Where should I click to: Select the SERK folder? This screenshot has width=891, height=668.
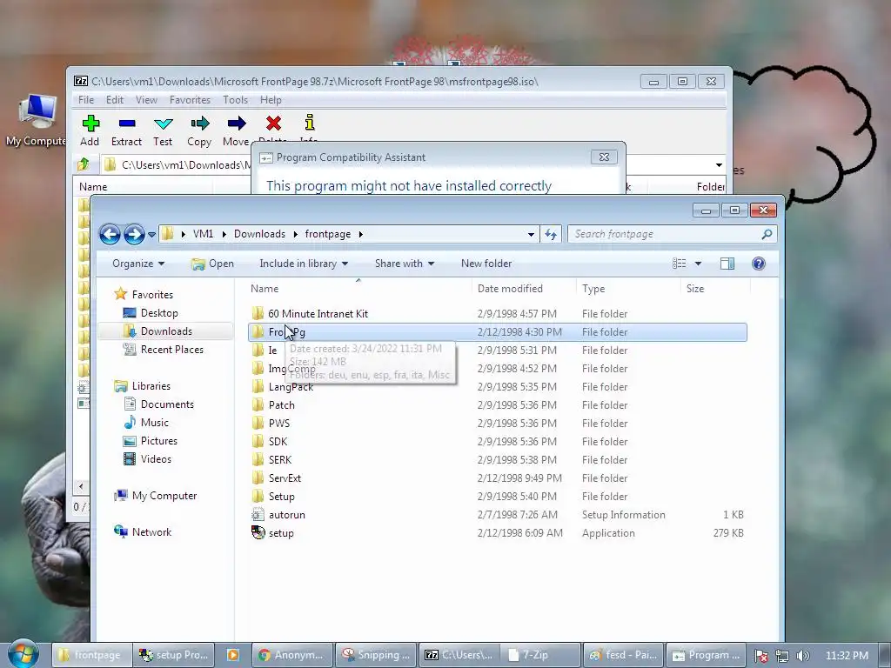(x=279, y=459)
